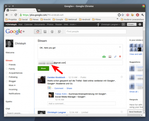The height and width of the screenshot is (121, 149).
Task: Open Calendar in the Google bar
Action: pyautogui.click(x=28, y=24)
